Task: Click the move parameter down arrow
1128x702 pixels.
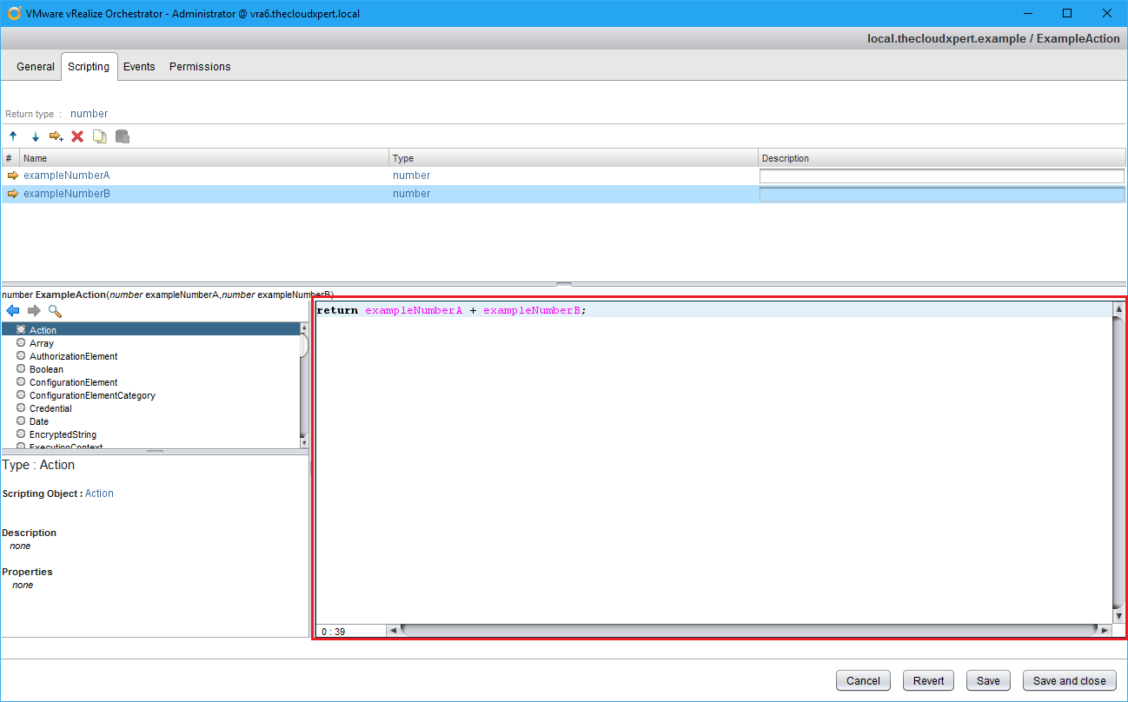Action: (36, 136)
